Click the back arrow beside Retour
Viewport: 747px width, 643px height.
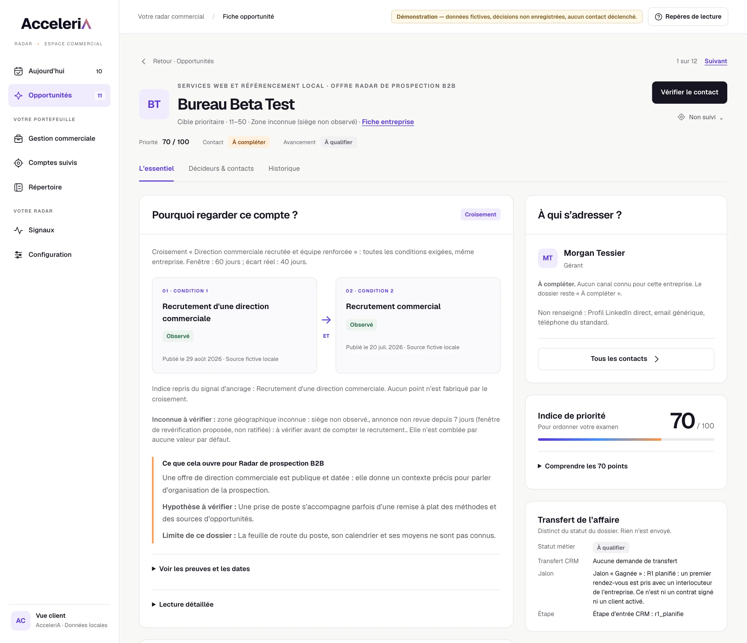[144, 61]
